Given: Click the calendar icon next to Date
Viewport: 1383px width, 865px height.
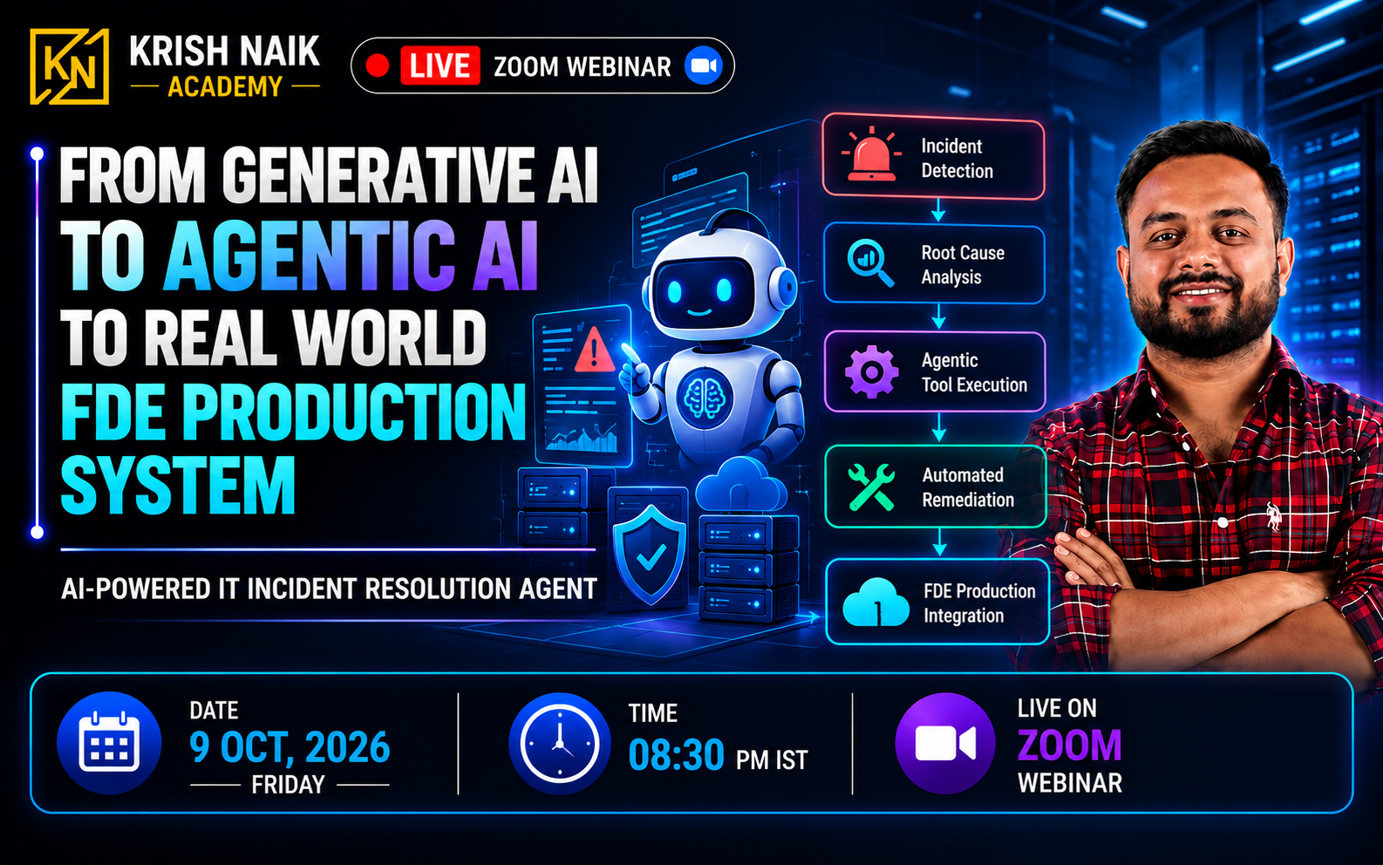Looking at the screenshot, I should [x=109, y=743].
